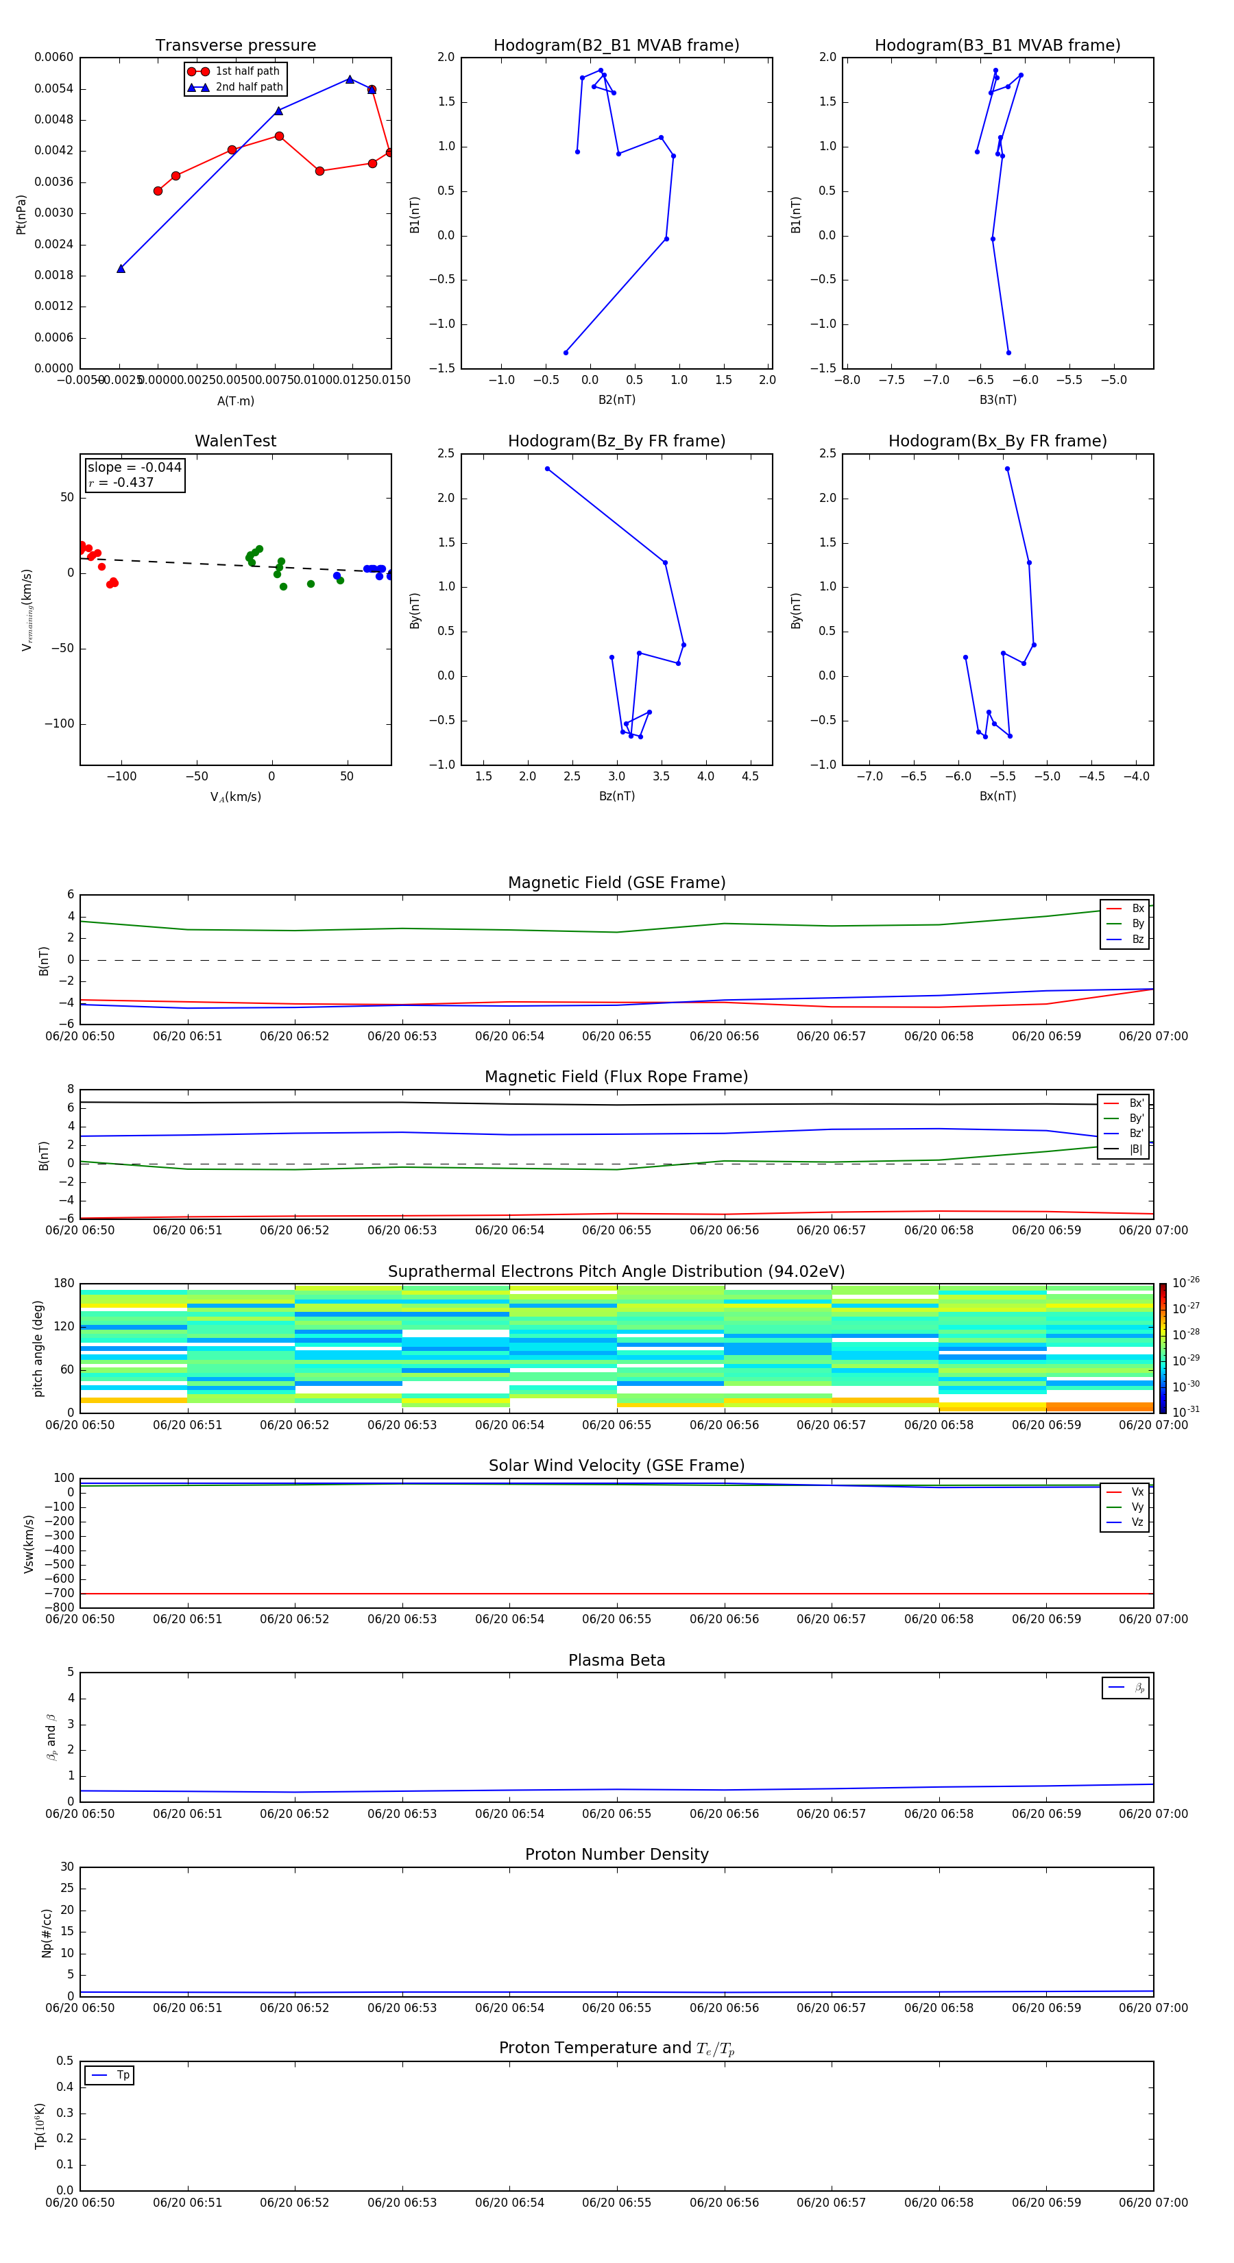Click the "Np(#/cc)" y-axis label

tap(47, 1932)
